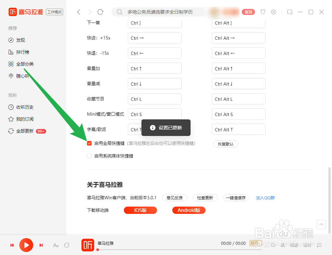Click the scroll-to-top arrow
The width and height of the screenshot is (332, 255).
(321, 224)
